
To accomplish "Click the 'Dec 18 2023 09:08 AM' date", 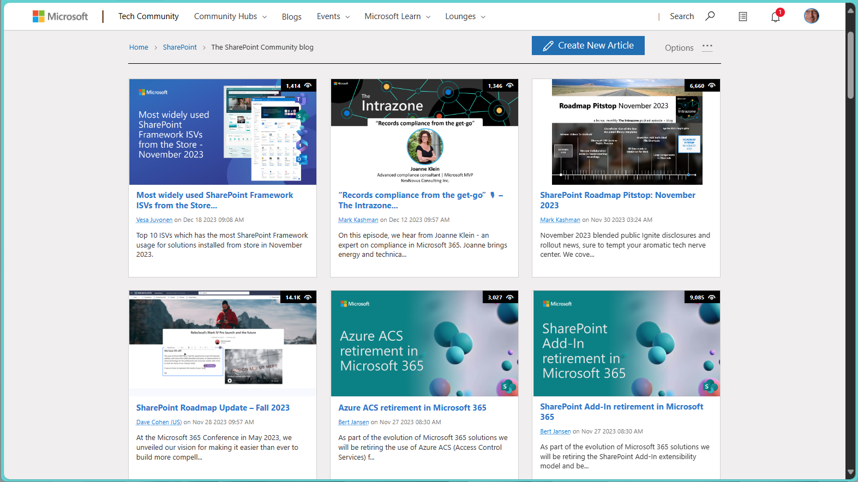I will 213,220.
